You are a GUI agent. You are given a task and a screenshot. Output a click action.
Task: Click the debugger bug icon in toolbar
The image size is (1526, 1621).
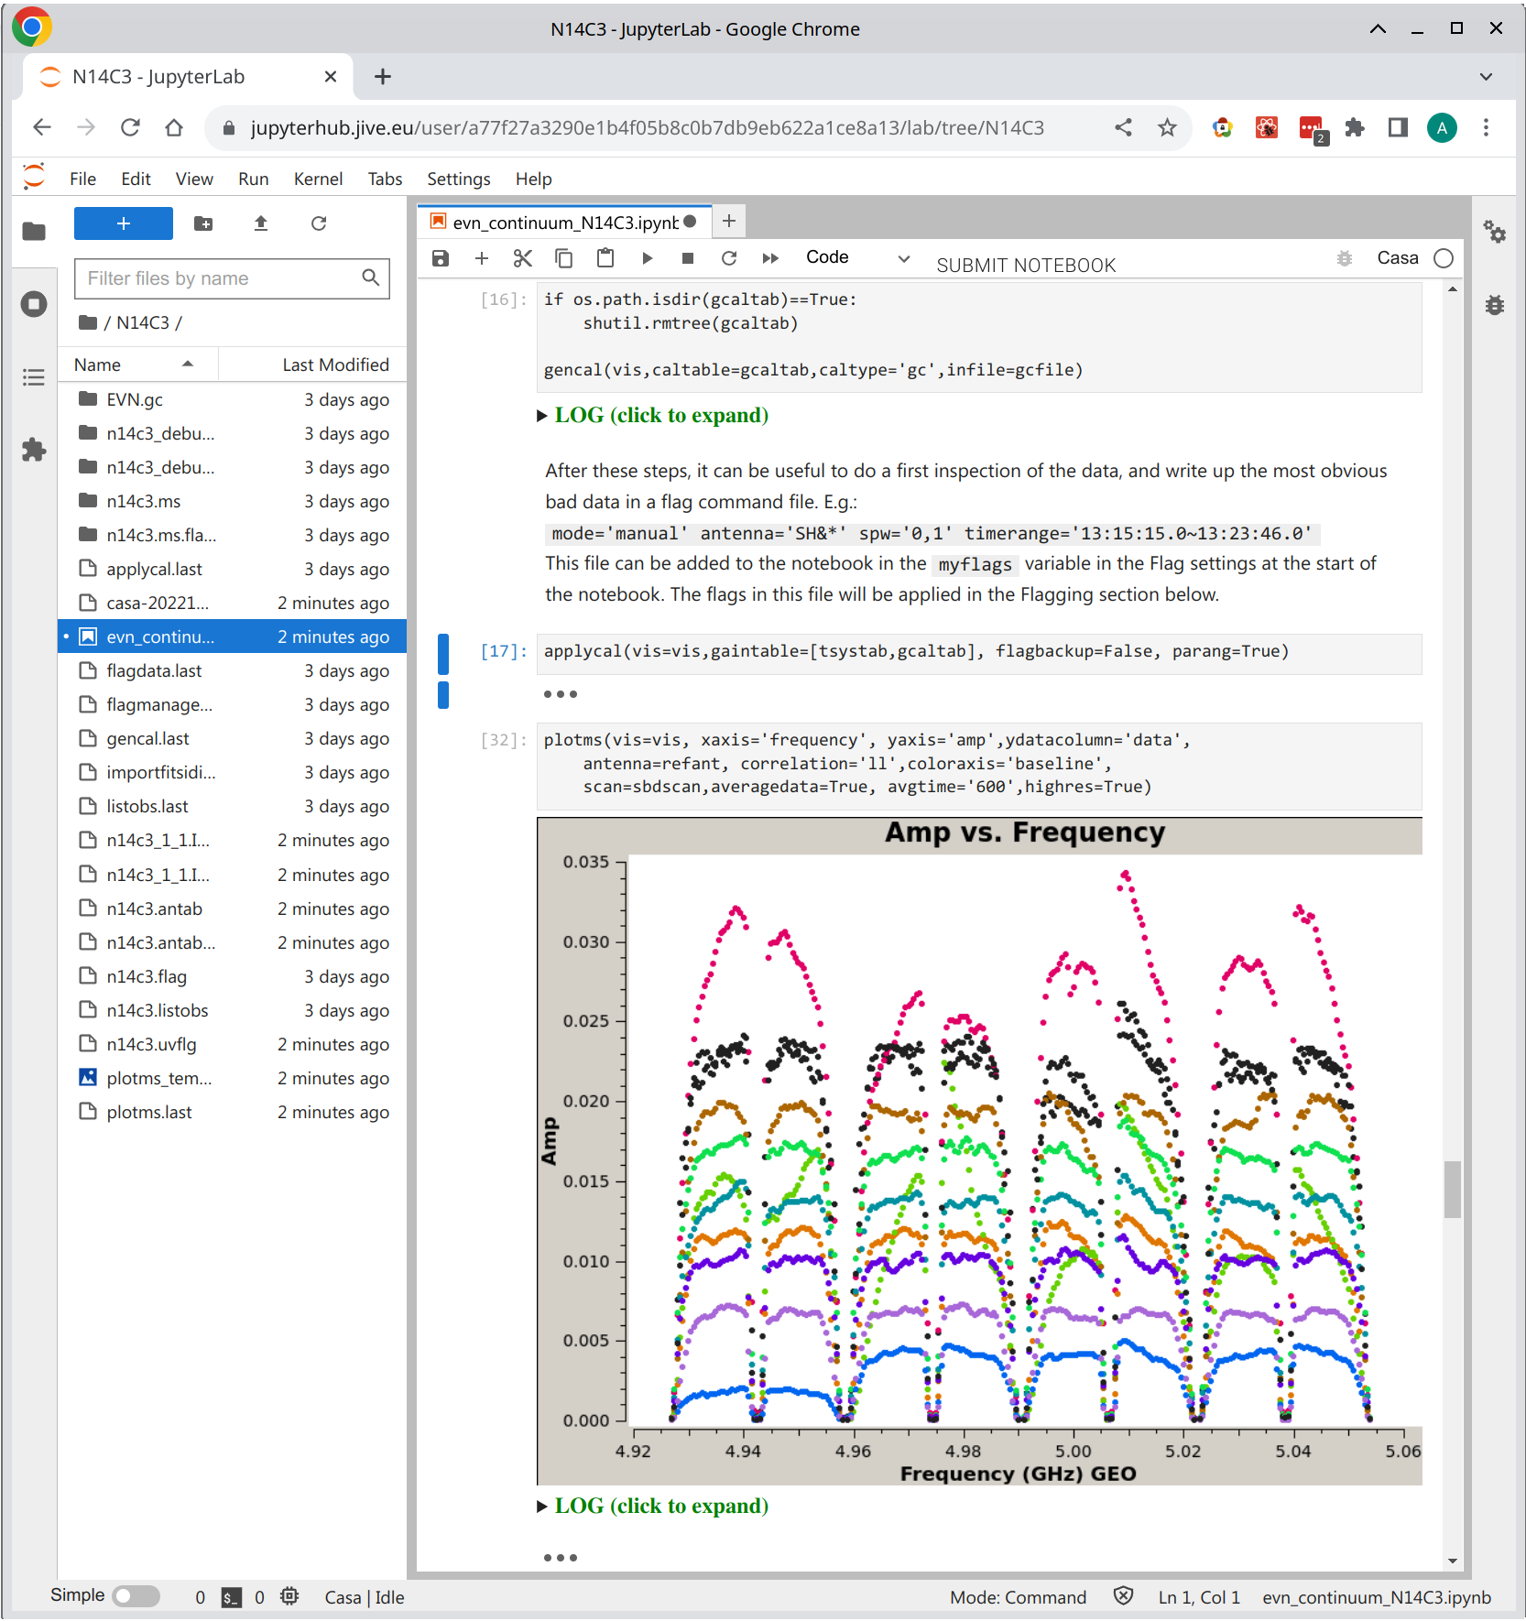point(1345,258)
